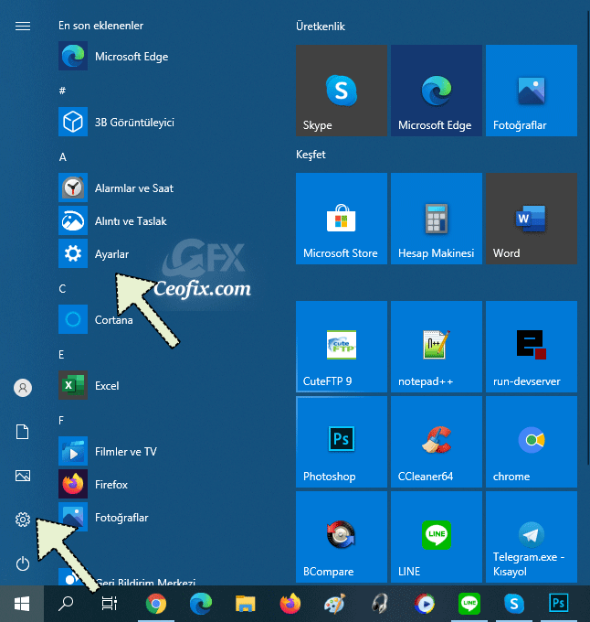Click the En son eklenenler heading
590x622 pixels.
[100, 26]
